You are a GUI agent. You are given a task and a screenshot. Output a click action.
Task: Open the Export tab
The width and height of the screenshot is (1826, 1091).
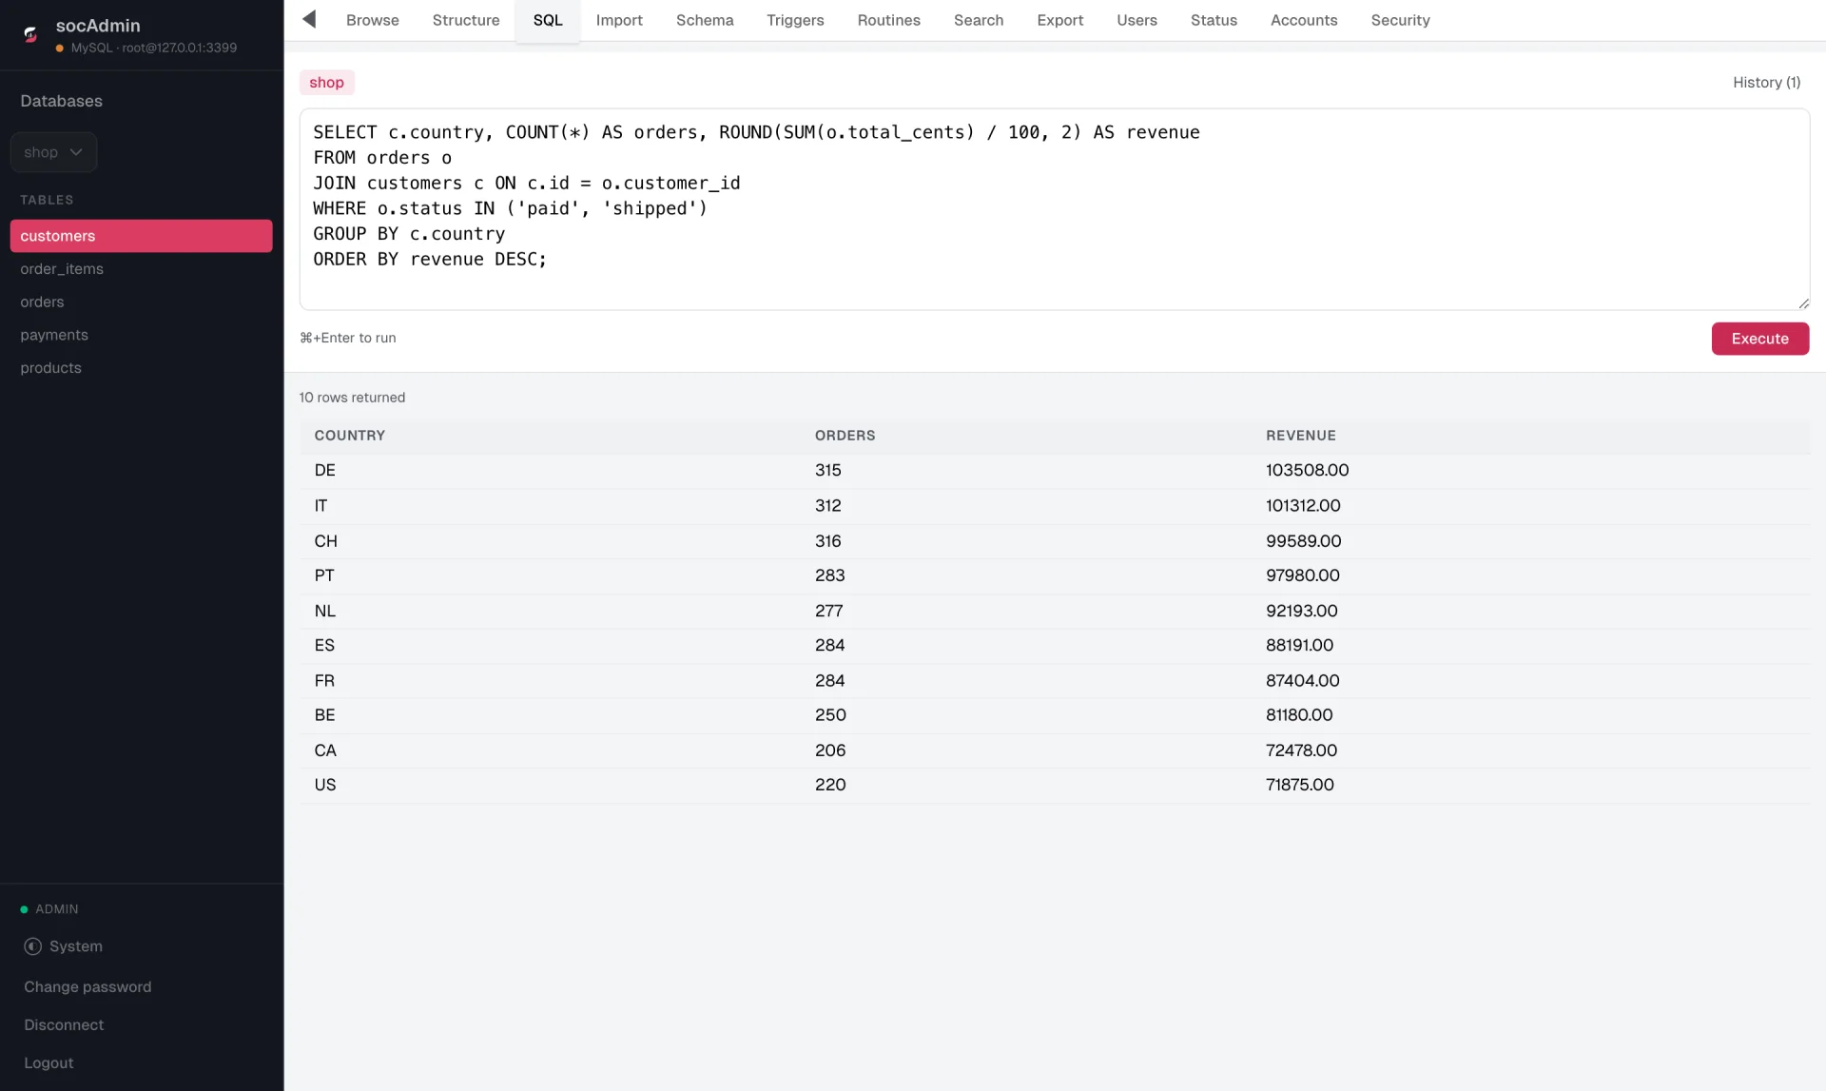tap(1059, 20)
